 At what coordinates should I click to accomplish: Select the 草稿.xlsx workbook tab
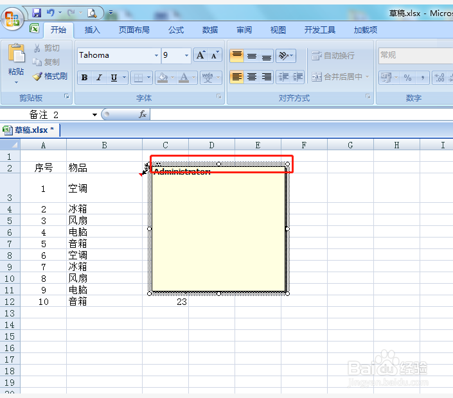pyautogui.click(x=30, y=130)
